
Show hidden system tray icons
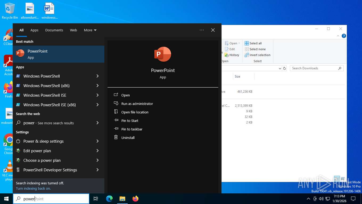(308, 199)
